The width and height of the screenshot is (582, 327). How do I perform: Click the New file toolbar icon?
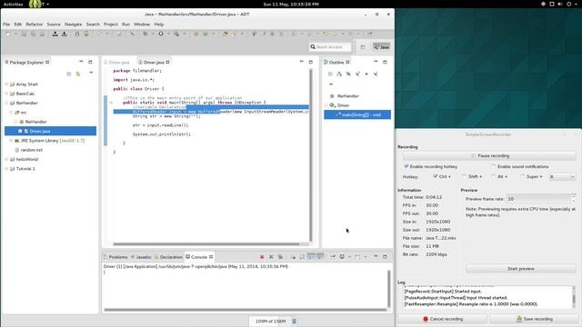pos(8,34)
